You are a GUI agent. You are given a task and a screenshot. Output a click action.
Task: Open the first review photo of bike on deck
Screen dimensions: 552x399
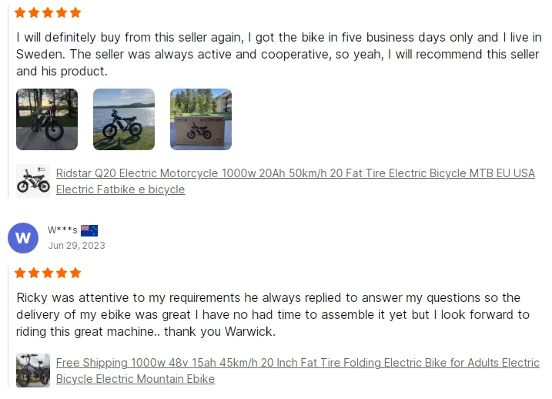[x=47, y=119]
